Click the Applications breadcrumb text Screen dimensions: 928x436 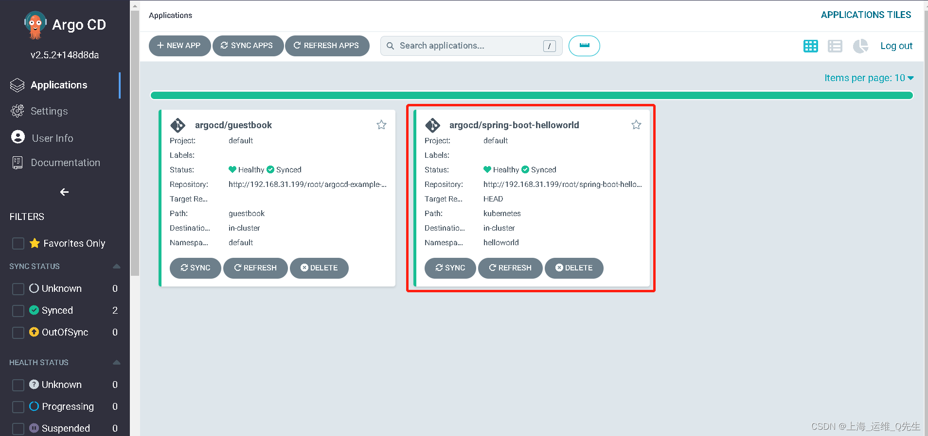click(170, 16)
